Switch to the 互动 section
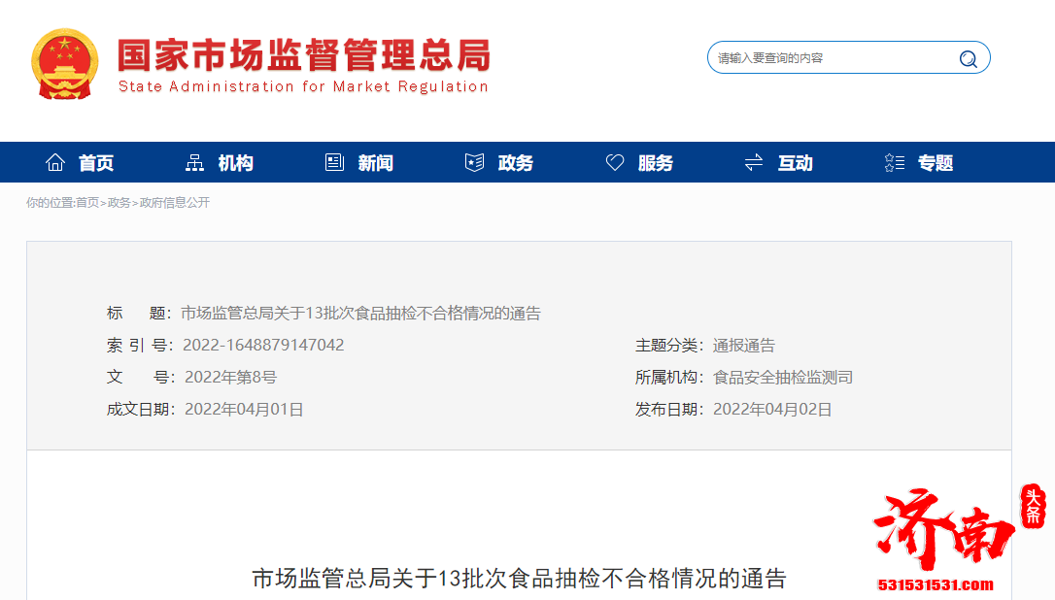This screenshot has height=600, width=1055. click(x=795, y=162)
